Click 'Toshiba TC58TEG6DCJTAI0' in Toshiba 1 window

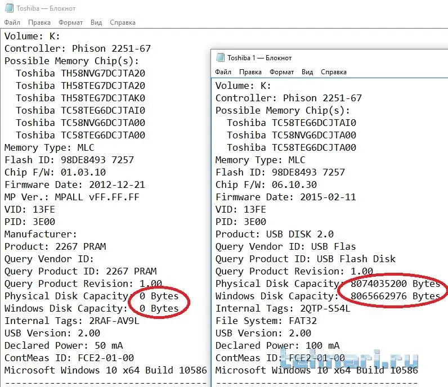292,123
